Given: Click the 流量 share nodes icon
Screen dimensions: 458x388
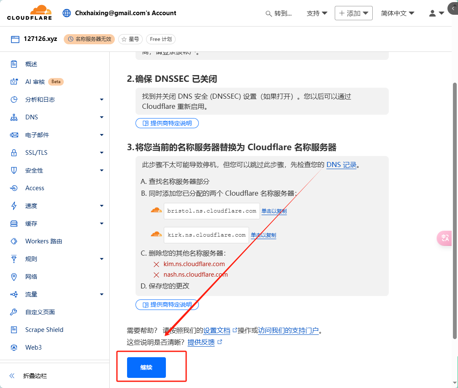Looking at the screenshot, I should [14, 294].
